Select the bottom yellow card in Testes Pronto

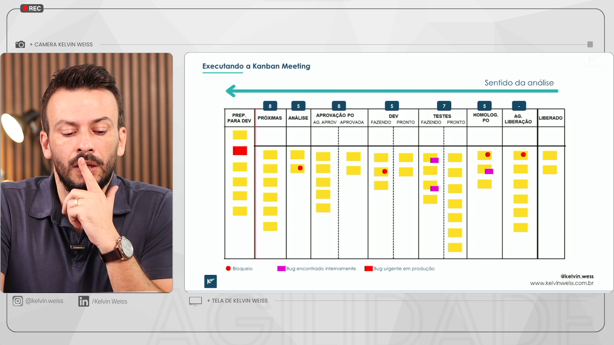click(x=455, y=248)
